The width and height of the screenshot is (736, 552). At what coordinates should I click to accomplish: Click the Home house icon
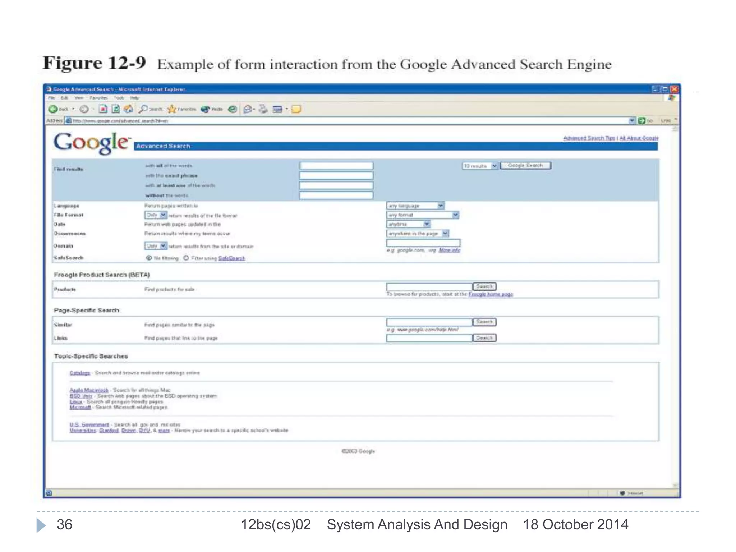point(128,109)
